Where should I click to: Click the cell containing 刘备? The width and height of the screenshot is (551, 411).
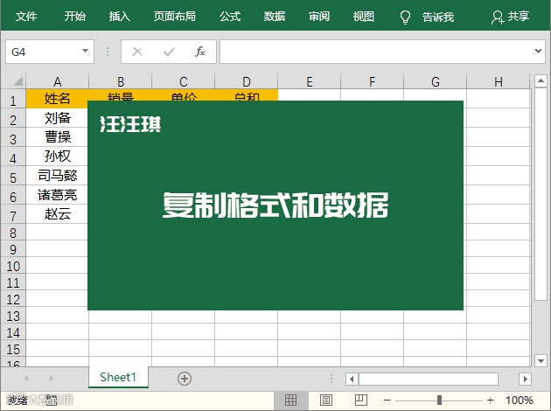click(57, 118)
